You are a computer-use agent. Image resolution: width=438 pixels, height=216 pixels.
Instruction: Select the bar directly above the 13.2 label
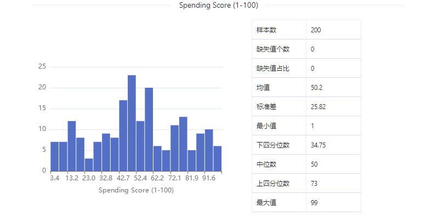pos(72,146)
